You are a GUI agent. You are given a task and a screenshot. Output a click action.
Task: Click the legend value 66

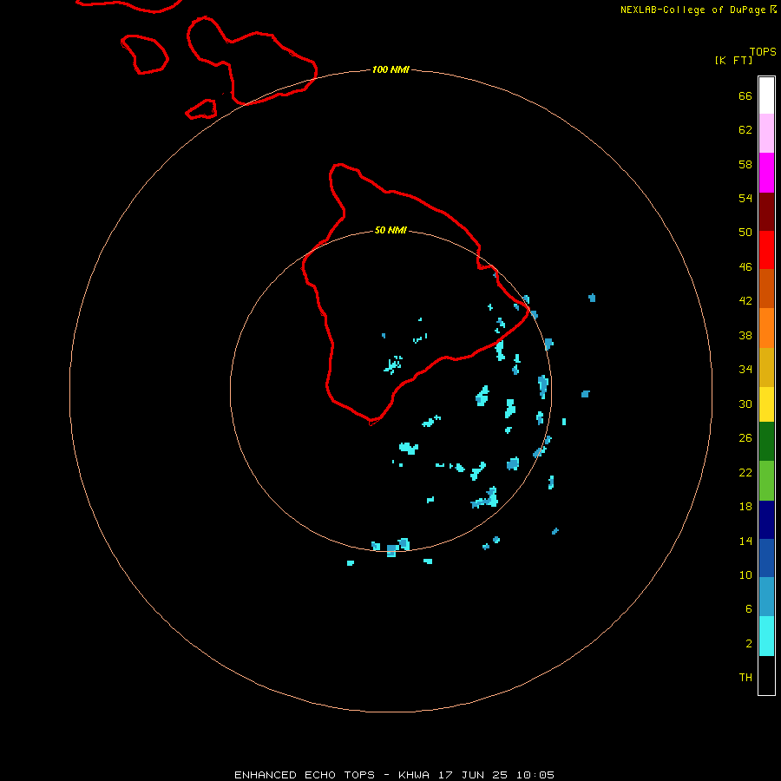745,95
